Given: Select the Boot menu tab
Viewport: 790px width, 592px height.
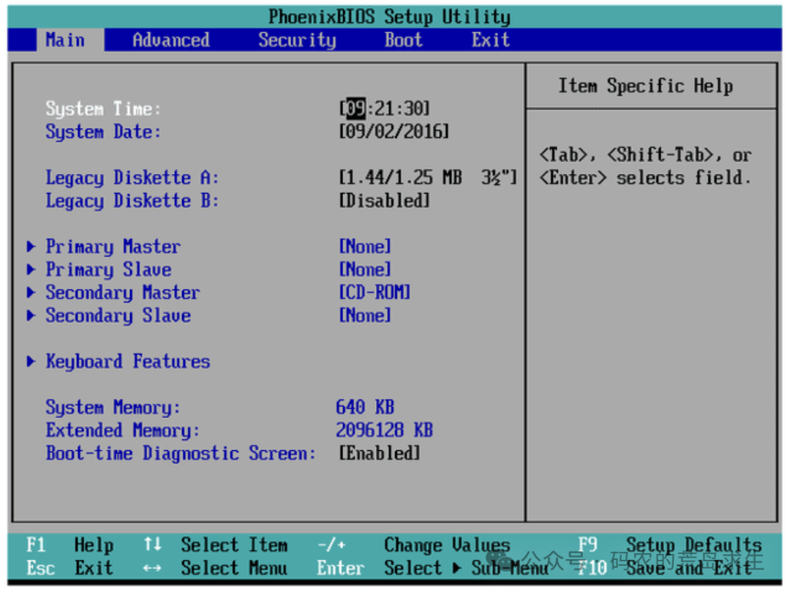Looking at the screenshot, I should point(404,39).
